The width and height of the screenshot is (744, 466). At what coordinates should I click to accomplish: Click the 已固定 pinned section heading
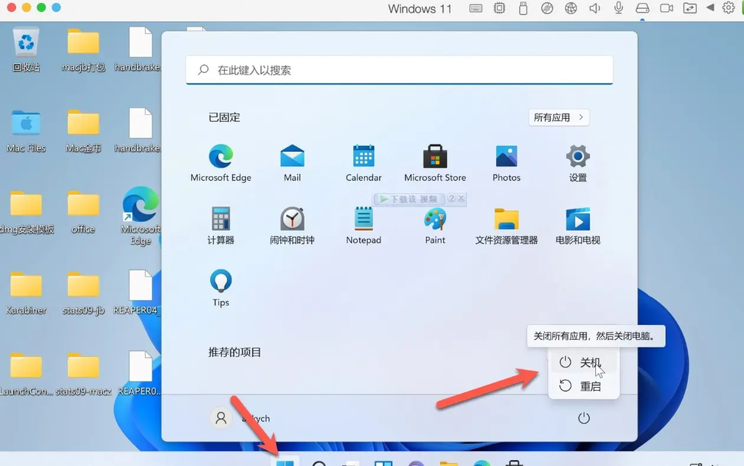pos(224,117)
